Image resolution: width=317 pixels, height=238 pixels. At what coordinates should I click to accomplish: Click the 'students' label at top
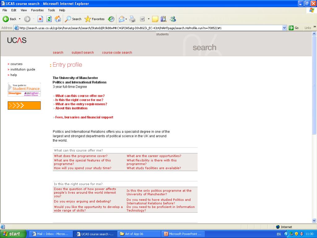point(162,34)
